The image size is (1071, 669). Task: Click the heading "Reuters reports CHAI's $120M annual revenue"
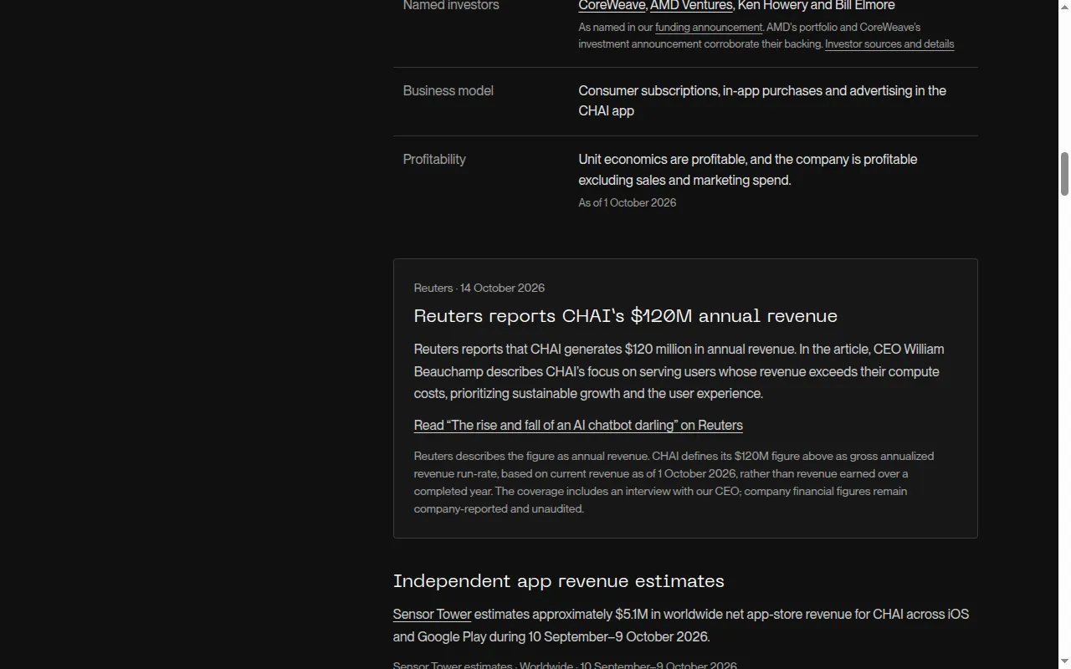(x=625, y=316)
